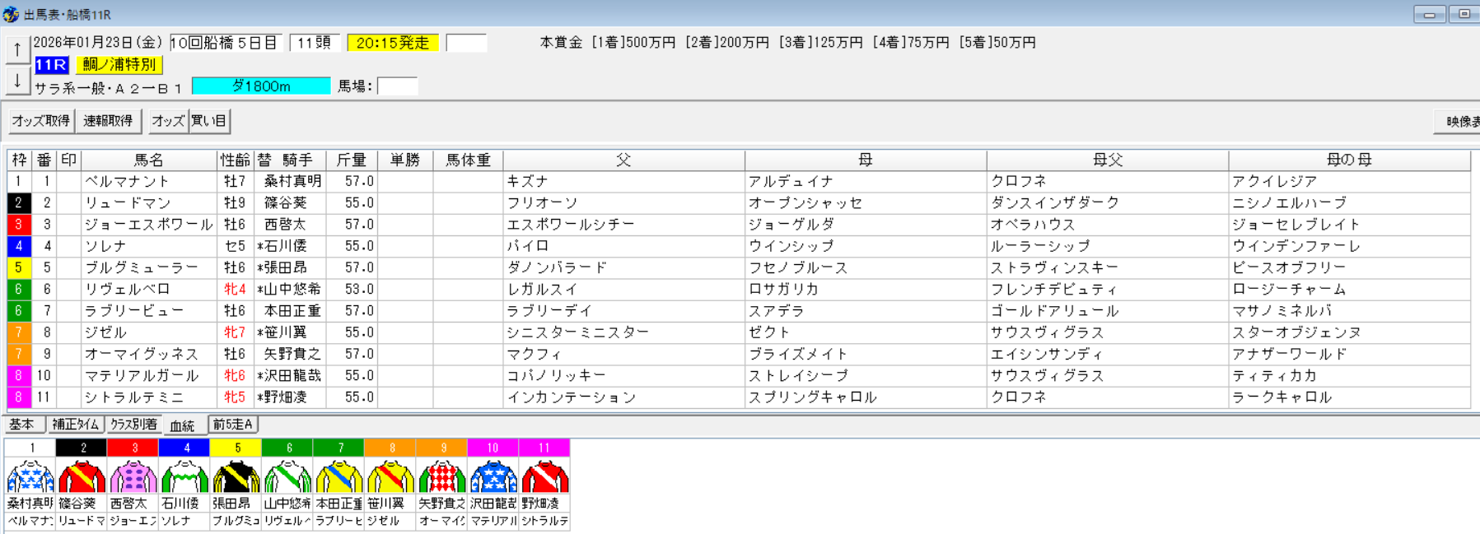
Task: Select black-yellow silk icon for 張田昂
Action: (236, 476)
